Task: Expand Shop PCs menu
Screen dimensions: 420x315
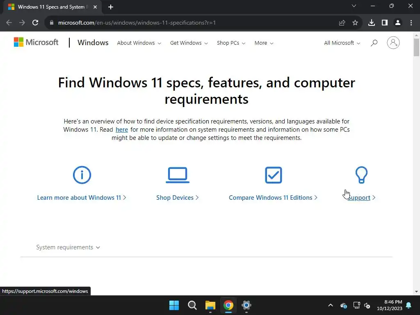Action: point(231,43)
